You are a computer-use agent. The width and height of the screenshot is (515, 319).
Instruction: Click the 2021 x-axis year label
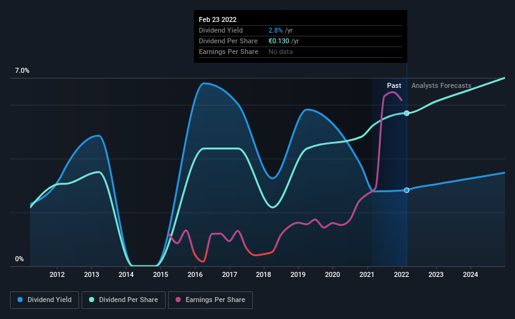click(x=367, y=274)
